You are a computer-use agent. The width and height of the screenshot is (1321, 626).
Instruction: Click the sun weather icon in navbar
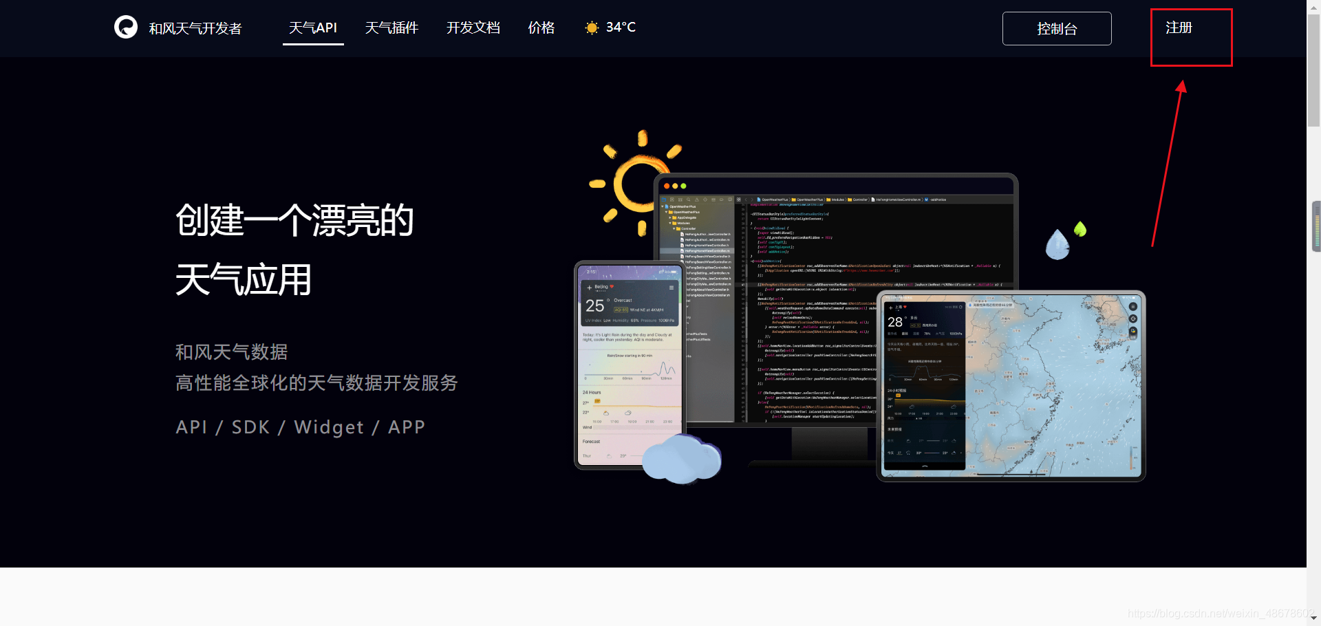point(592,28)
